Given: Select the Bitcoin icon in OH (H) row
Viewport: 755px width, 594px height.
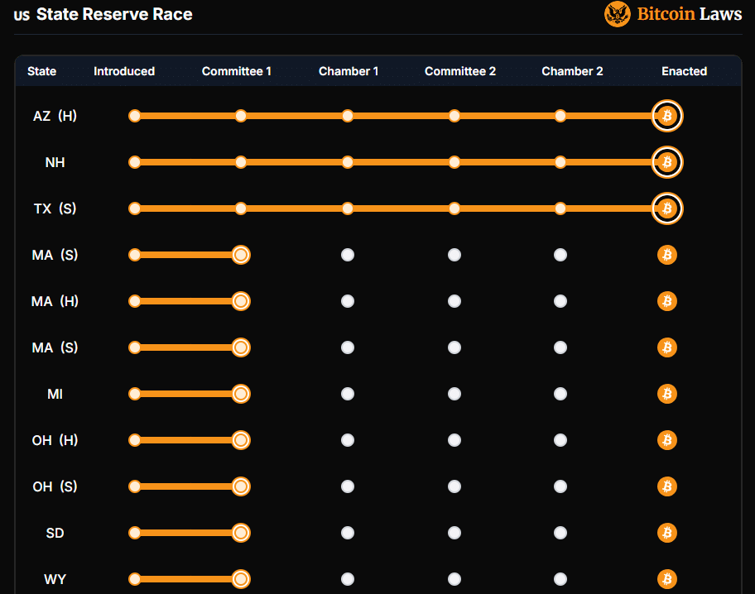Looking at the screenshot, I should coord(666,440).
